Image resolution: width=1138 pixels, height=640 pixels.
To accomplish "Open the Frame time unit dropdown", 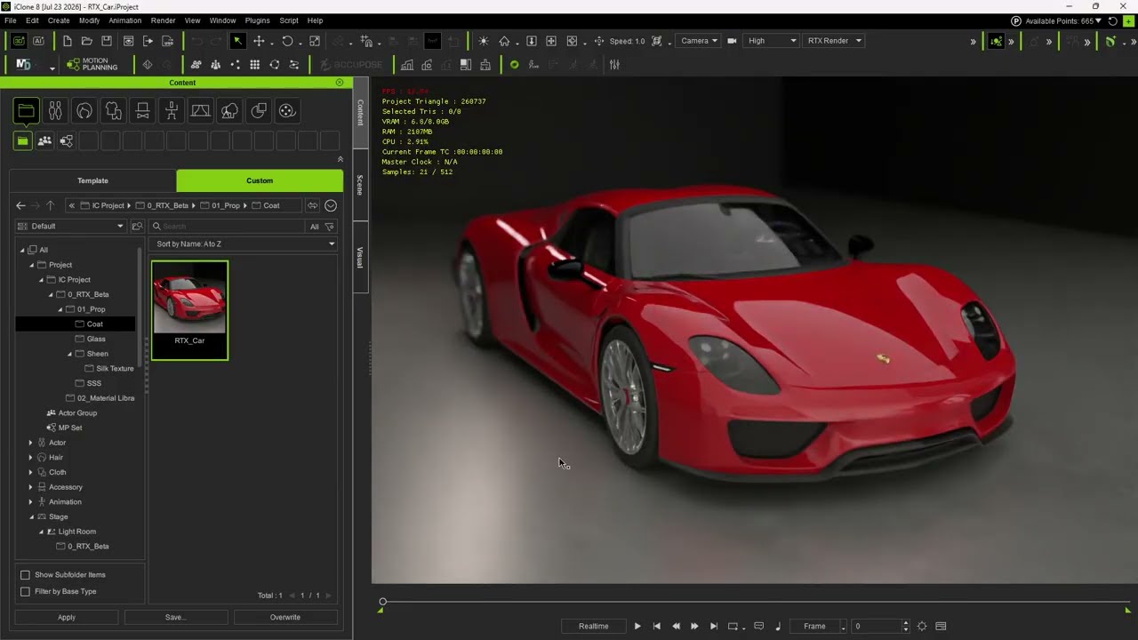I will click(820, 626).
